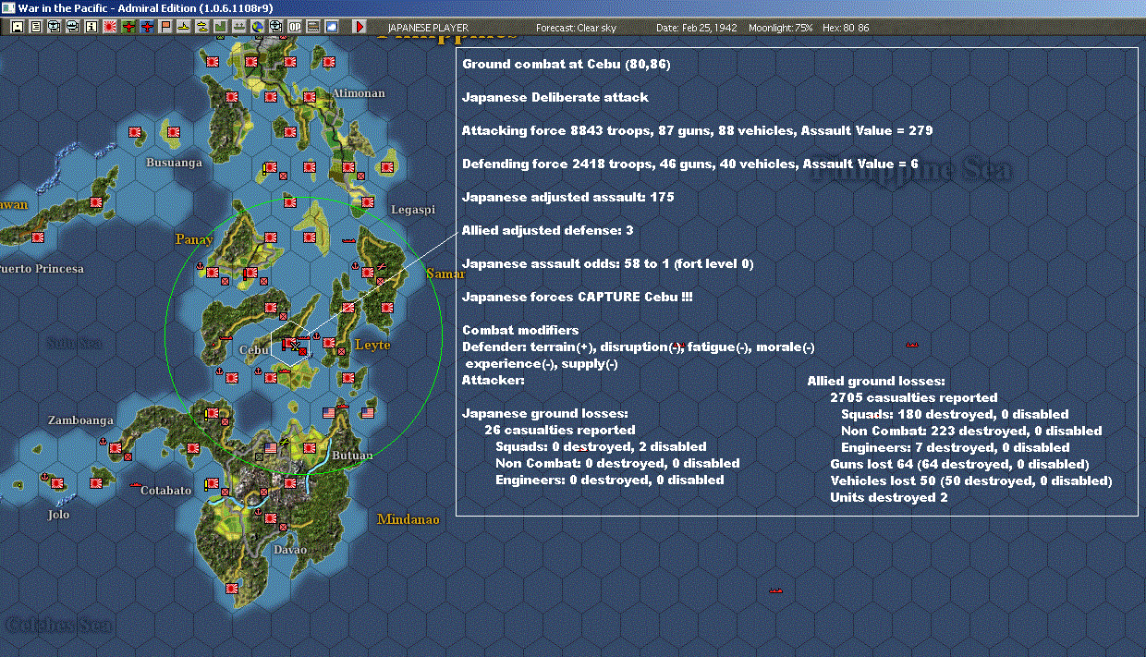Screen dimensions: 1146x657
Task: Open the OP toolbar button
Action: [294, 27]
